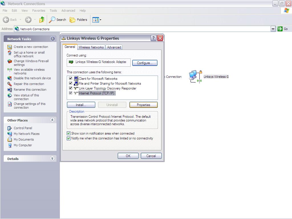This screenshot has width=292, height=219.
Task: Click the Help question mark in properties dialog
Action: 153,38
